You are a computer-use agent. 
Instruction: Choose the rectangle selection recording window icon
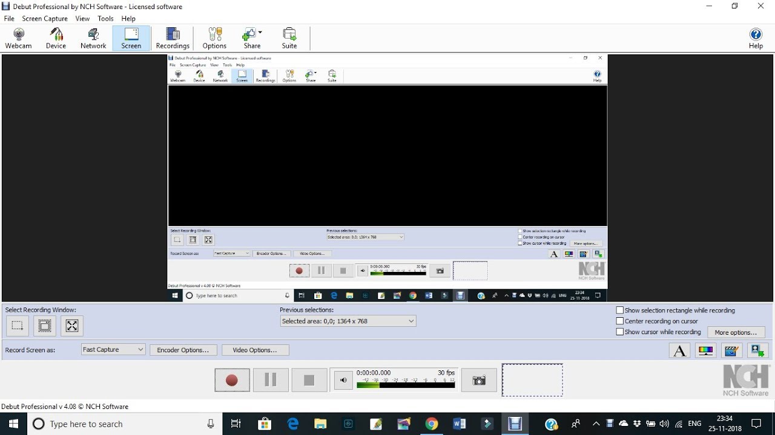18,326
